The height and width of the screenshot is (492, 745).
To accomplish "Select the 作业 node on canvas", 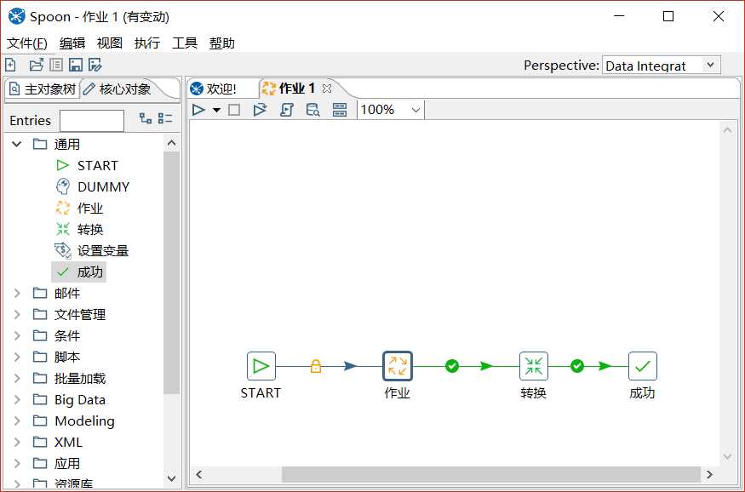I will [398, 366].
